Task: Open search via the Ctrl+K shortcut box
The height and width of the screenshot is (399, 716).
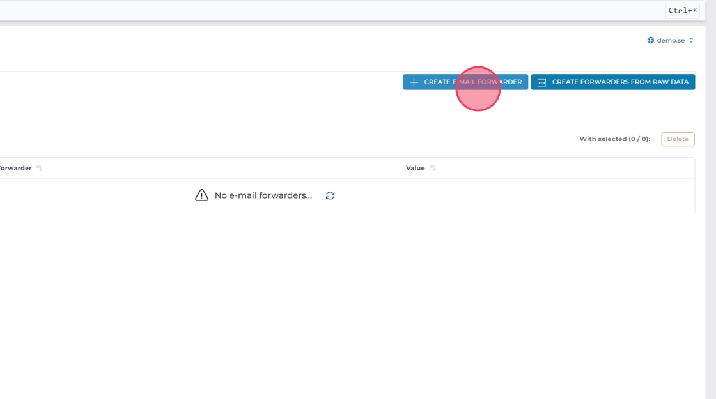Action: pos(682,10)
